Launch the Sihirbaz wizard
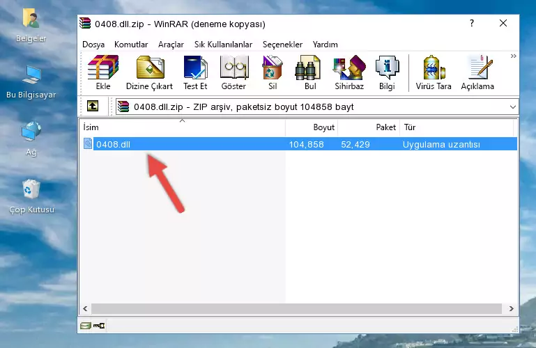Image resolution: width=536 pixels, height=348 pixels. [349, 72]
